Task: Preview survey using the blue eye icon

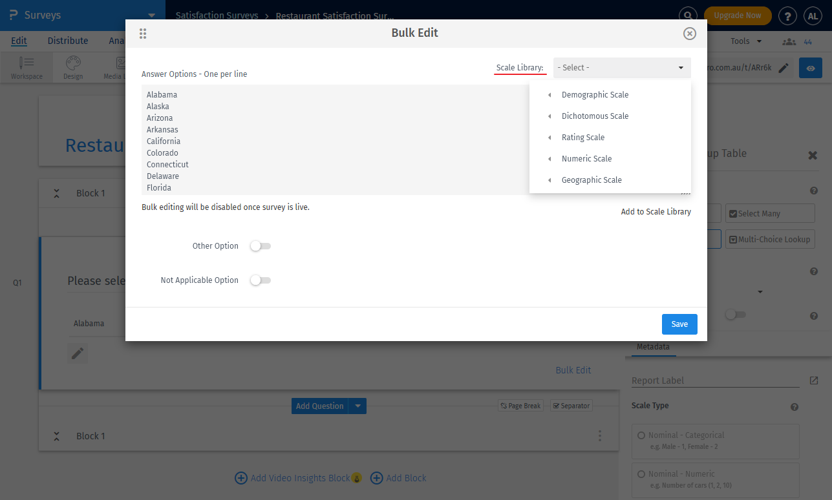Action: coord(810,67)
